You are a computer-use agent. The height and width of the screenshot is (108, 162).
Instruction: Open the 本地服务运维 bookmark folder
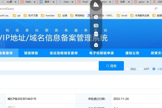(140, 16)
